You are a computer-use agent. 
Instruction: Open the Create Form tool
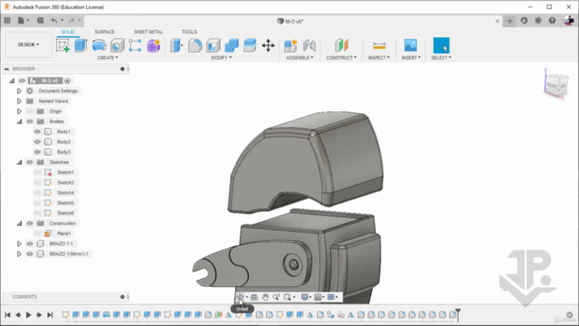tap(154, 45)
